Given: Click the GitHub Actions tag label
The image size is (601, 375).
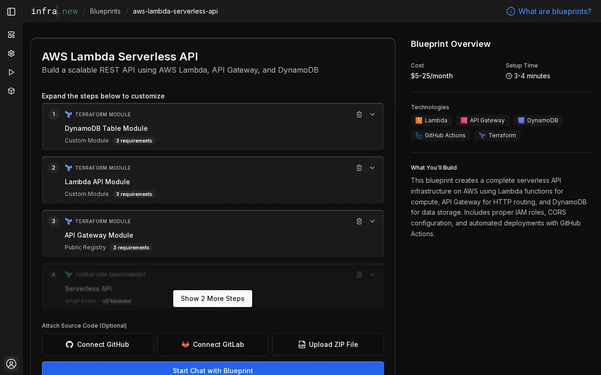Looking at the screenshot, I should 445,135.
